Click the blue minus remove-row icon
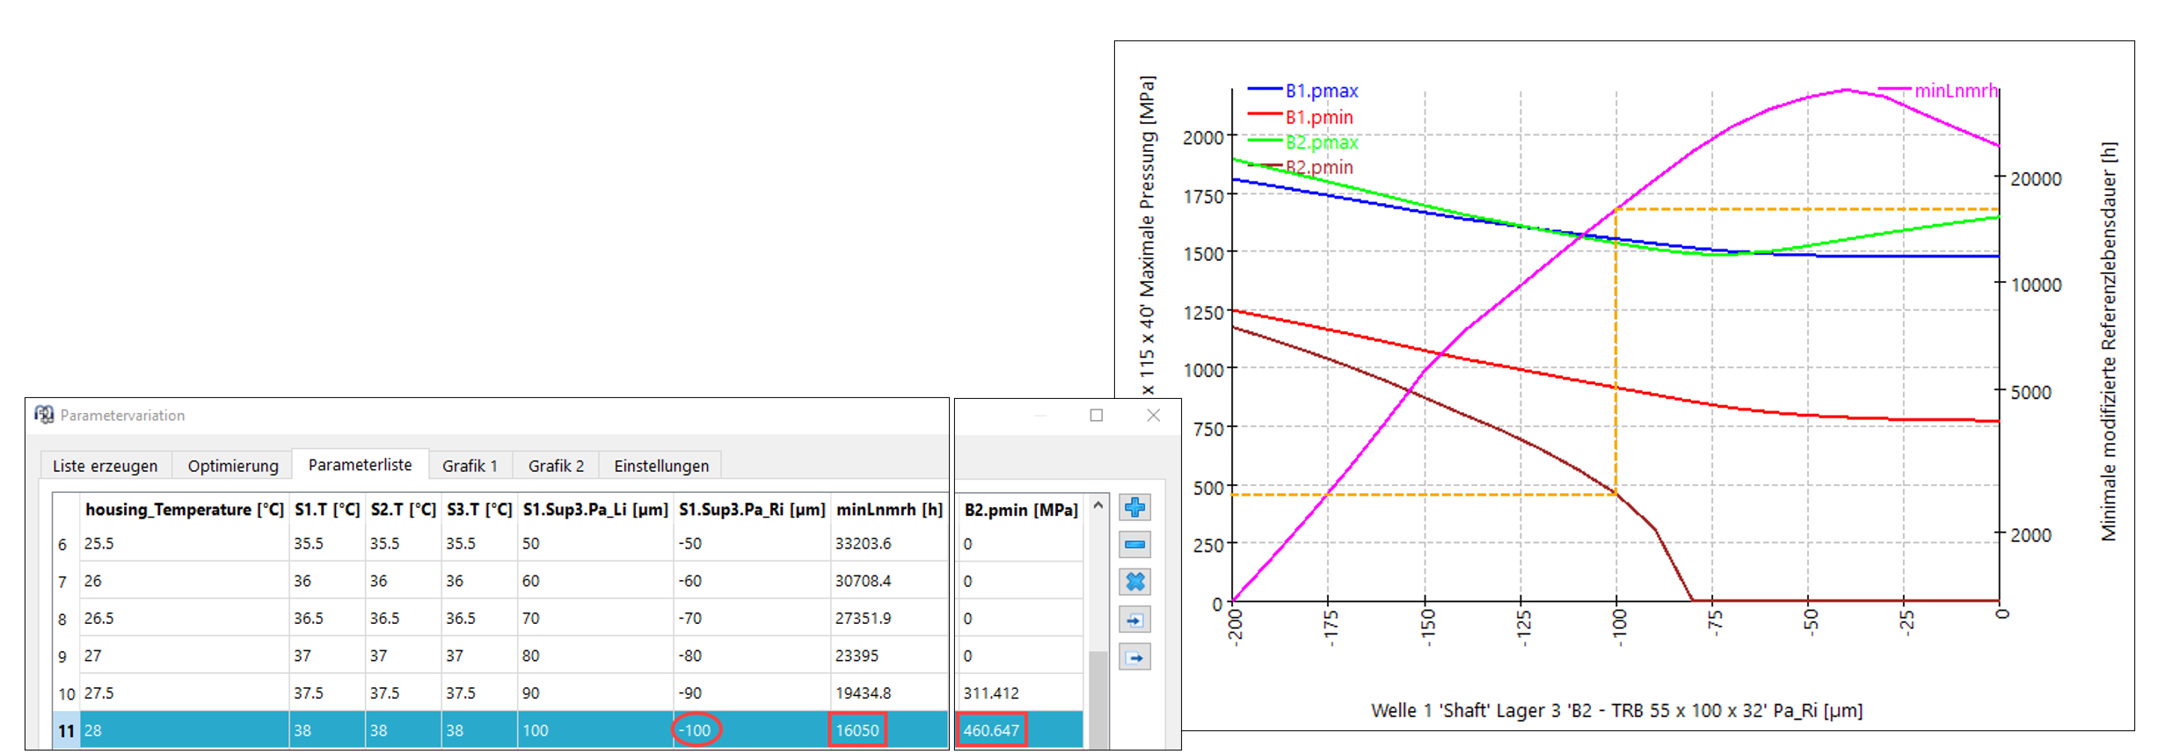2158x754 pixels. (x=1134, y=545)
